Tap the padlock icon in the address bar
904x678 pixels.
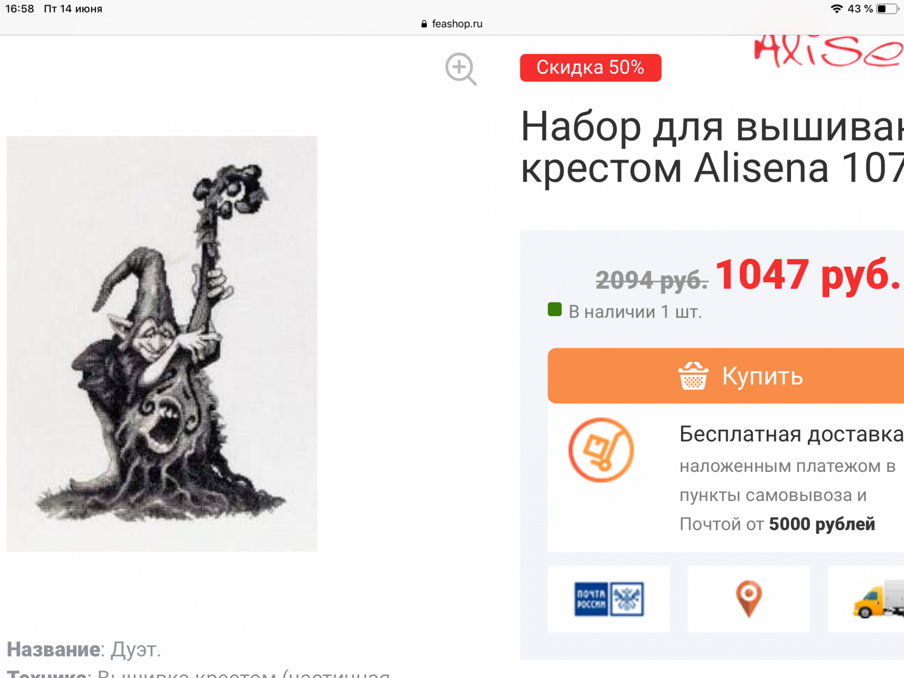(x=424, y=24)
